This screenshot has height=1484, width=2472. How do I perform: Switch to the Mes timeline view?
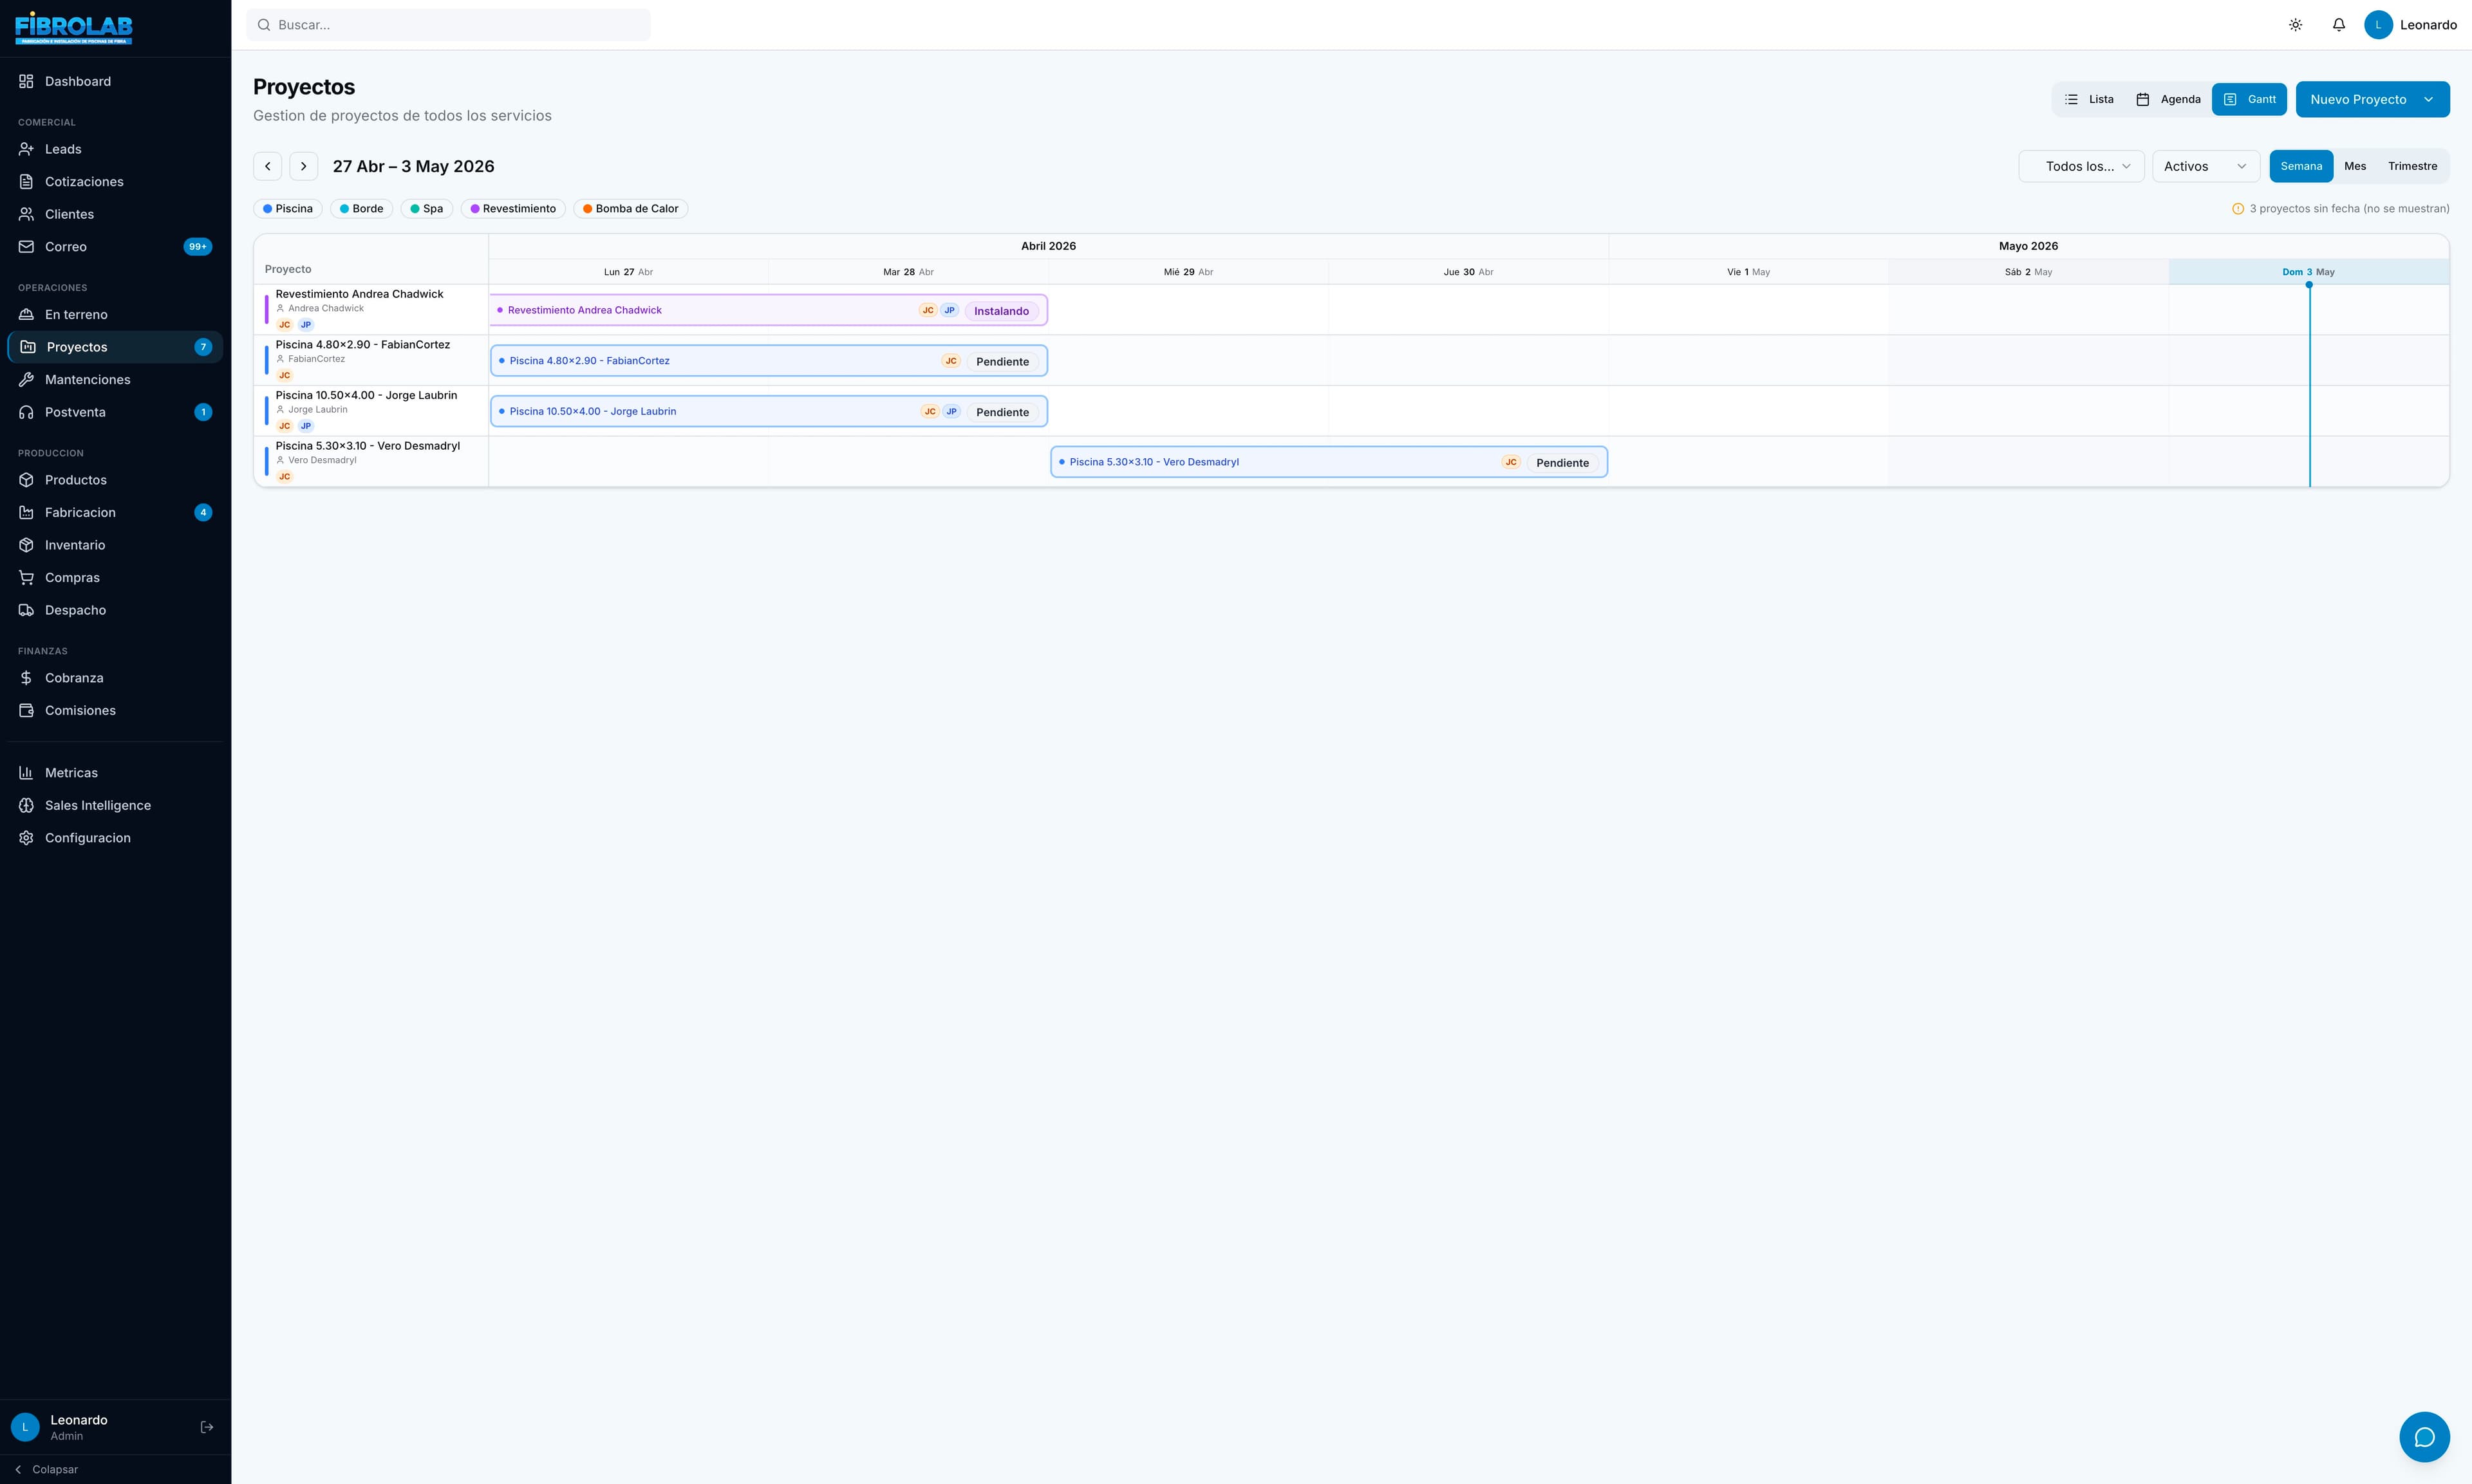(2355, 166)
